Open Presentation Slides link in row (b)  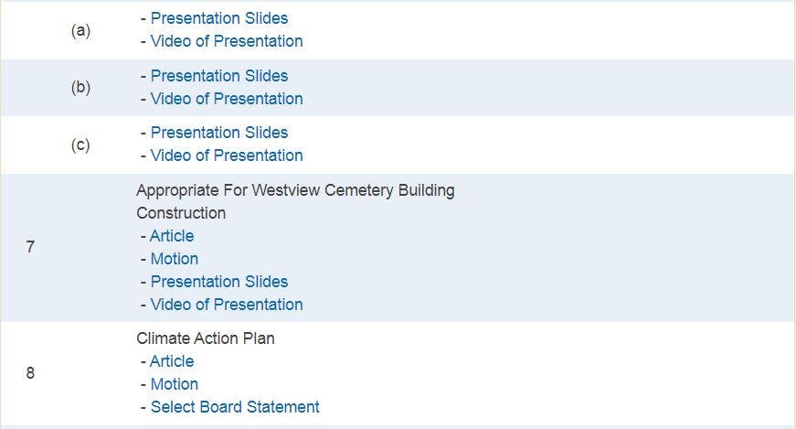click(219, 76)
